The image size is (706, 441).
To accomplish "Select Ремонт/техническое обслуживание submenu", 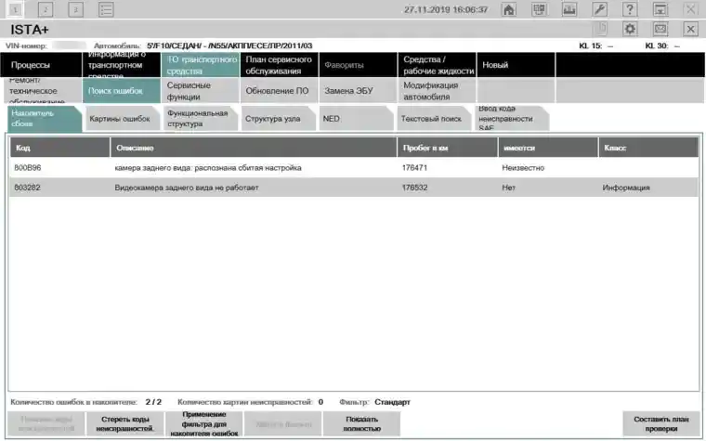I will coord(43,90).
